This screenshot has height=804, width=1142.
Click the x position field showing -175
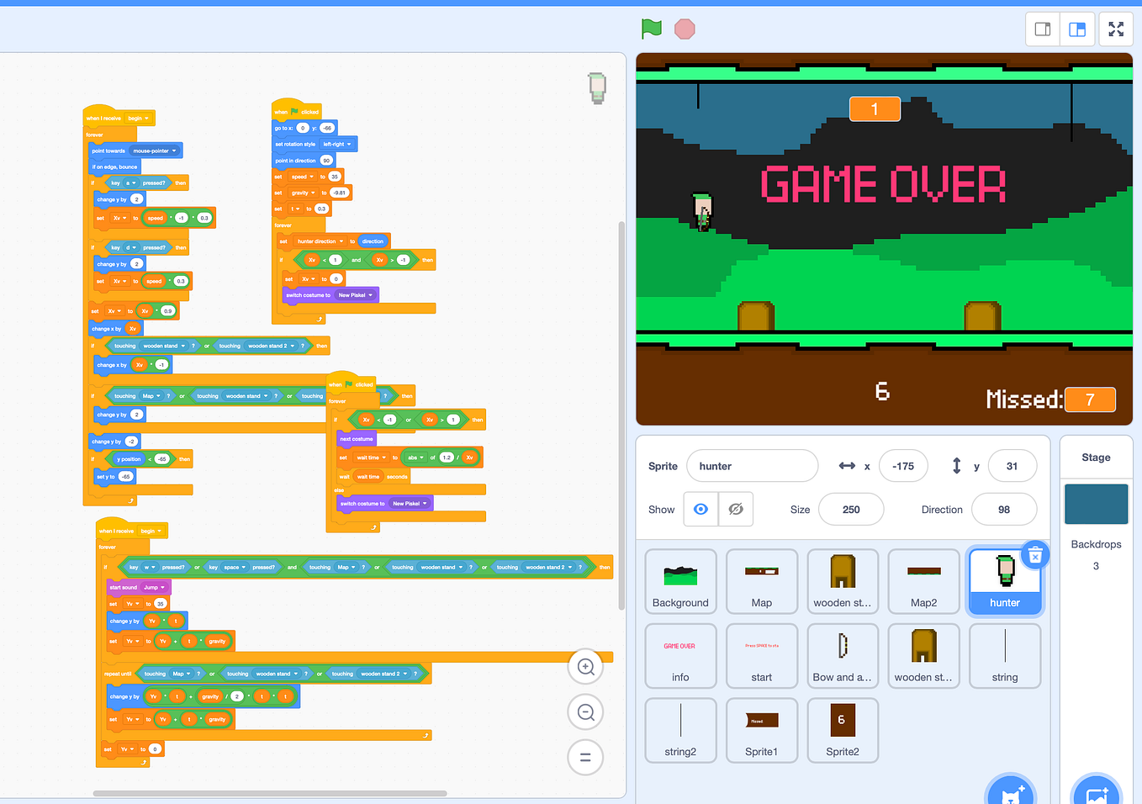click(x=903, y=466)
